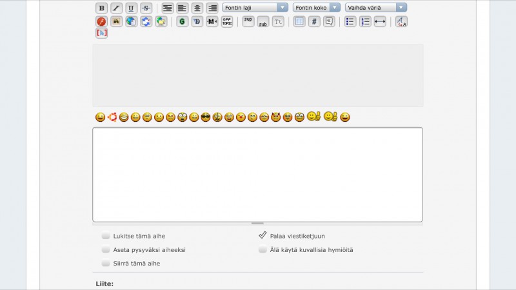Center-align the text

(x=197, y=8)
